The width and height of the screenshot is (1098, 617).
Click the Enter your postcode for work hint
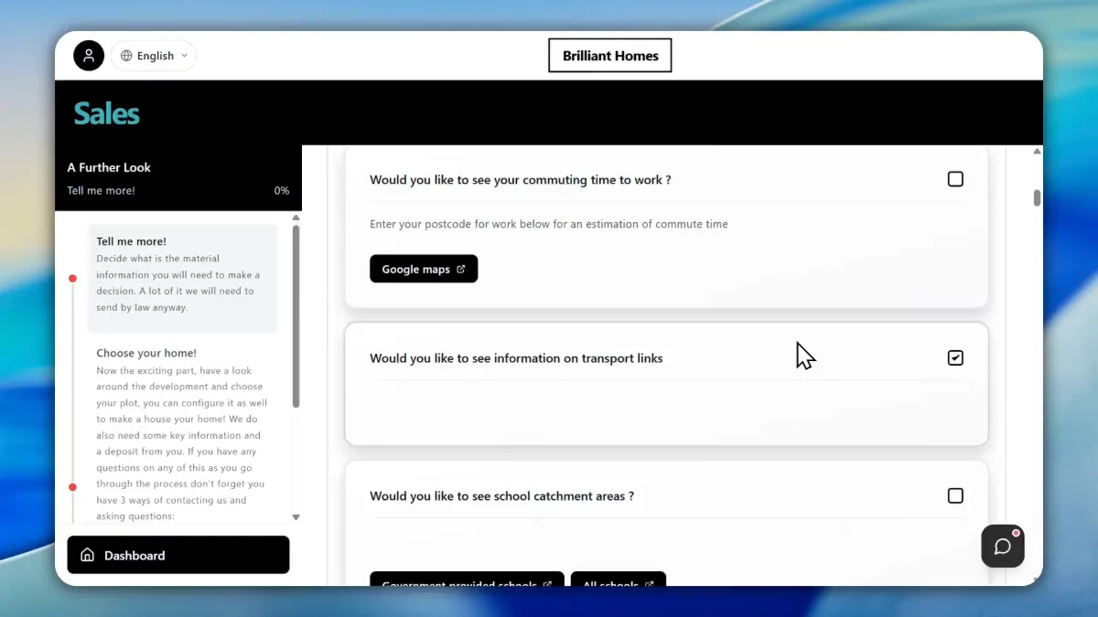(549, 224)
